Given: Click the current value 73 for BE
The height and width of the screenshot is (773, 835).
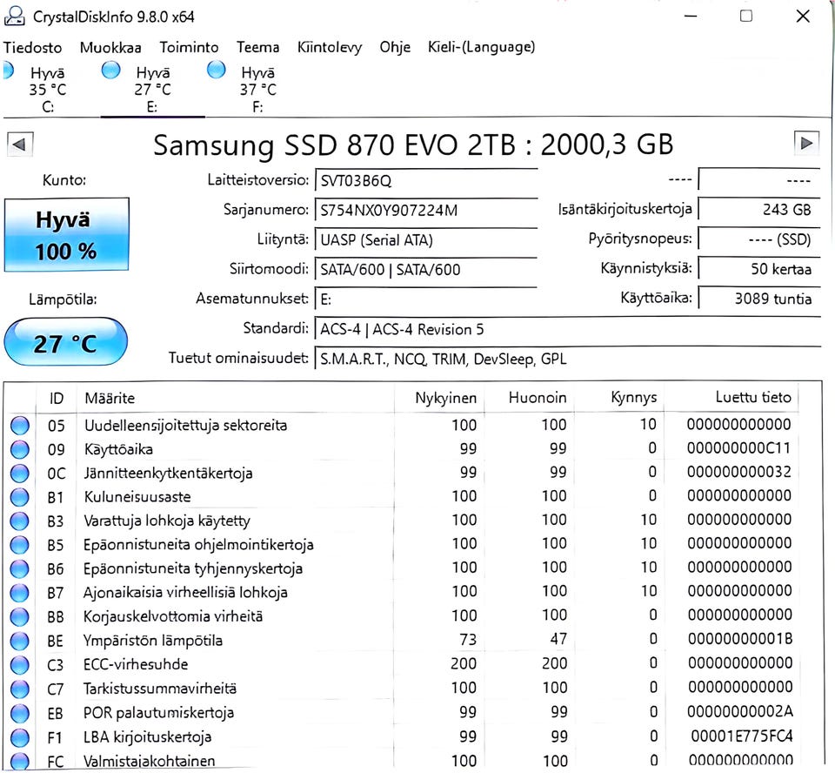Looking at the screenshot, I should [468, 640].
